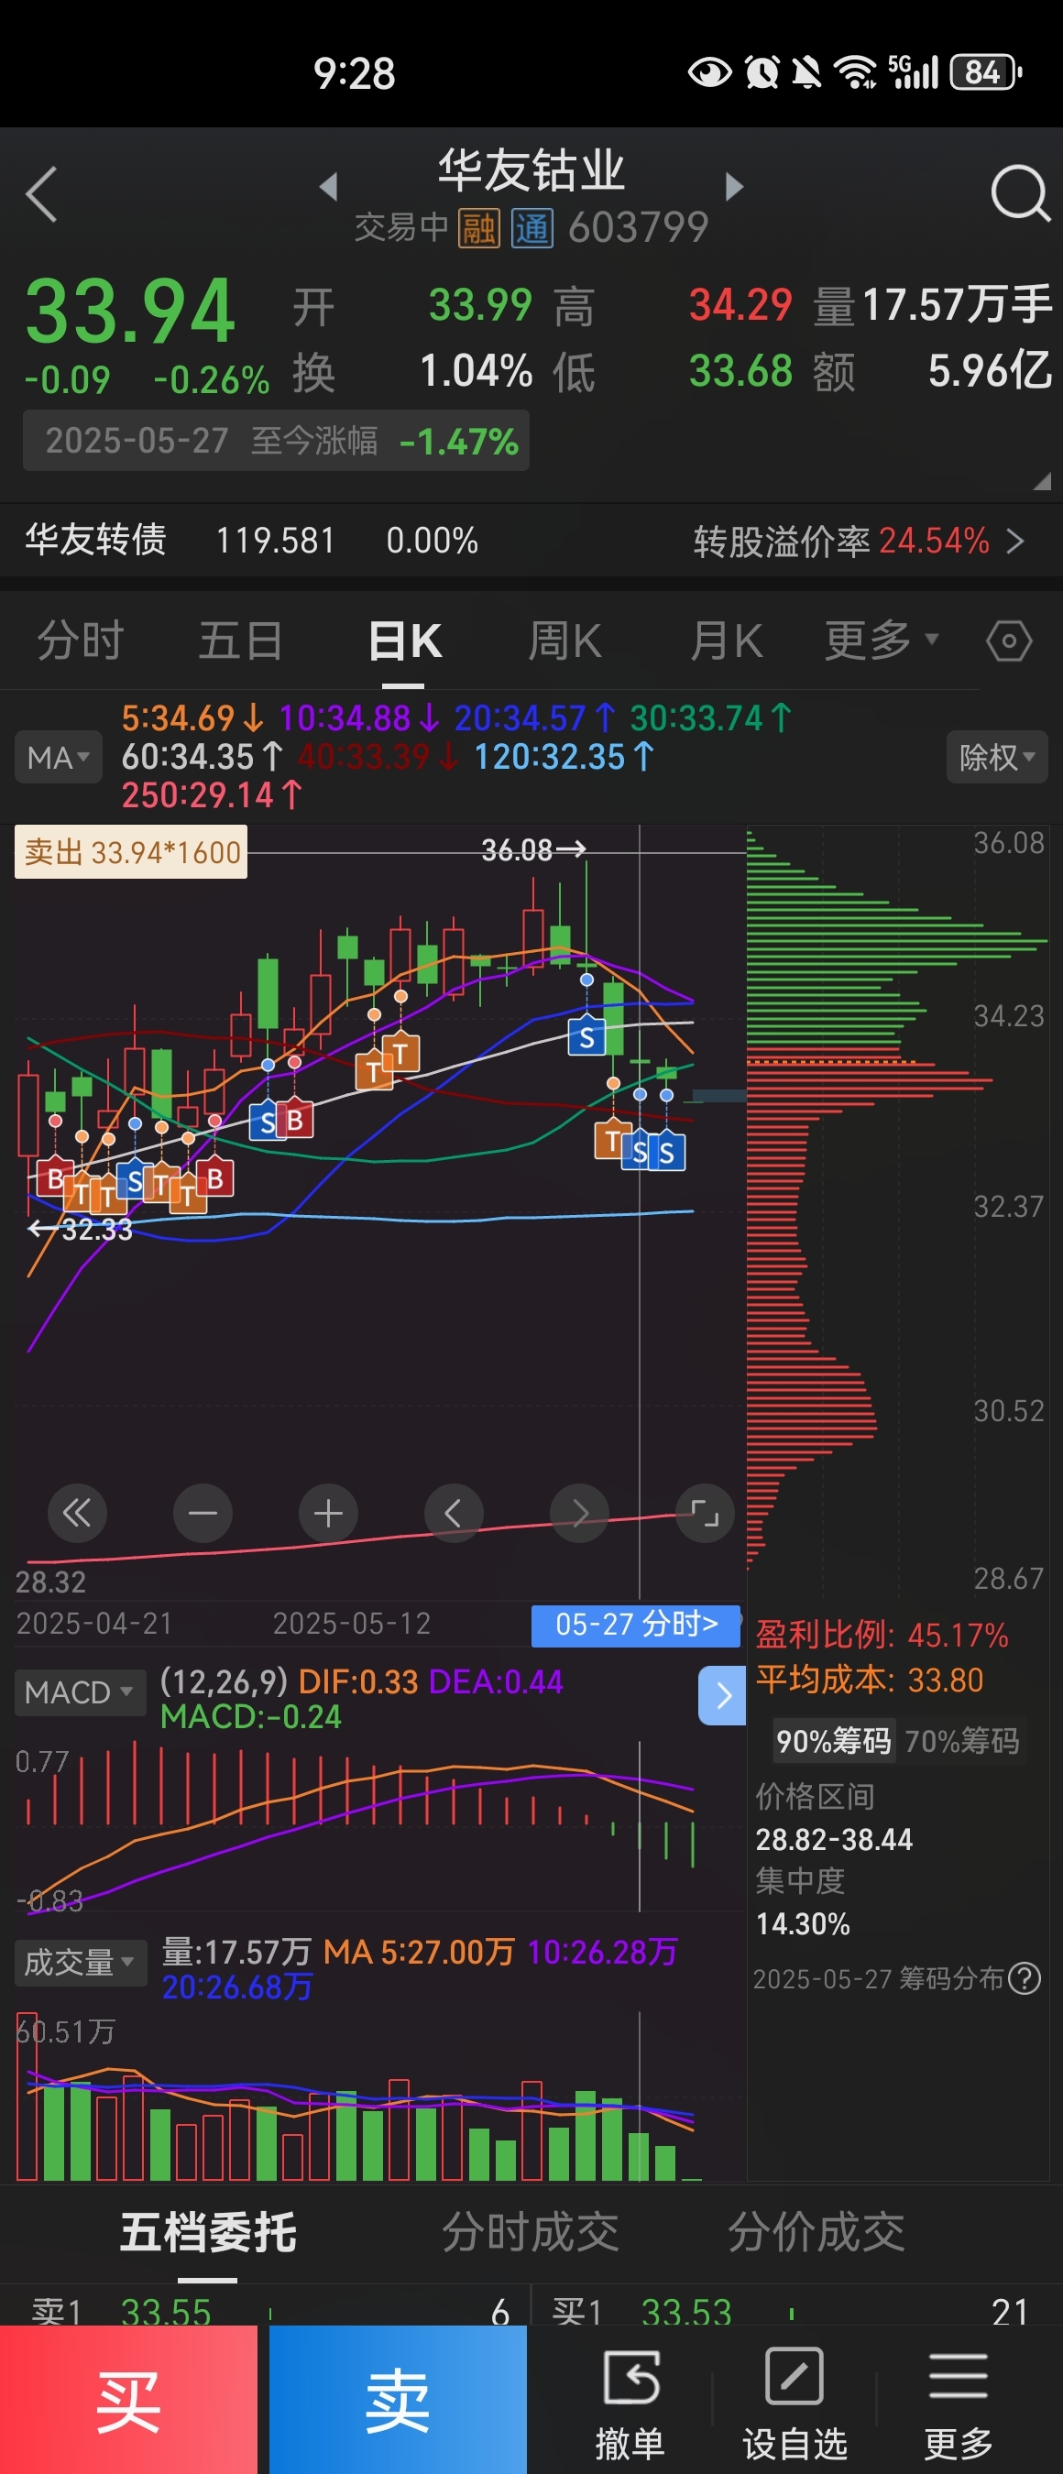Select 90%筹码 option
Screen dimensions: 1063x2474
[834, 1741]
